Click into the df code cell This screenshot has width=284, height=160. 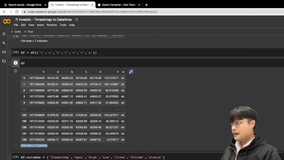(23, 63)
